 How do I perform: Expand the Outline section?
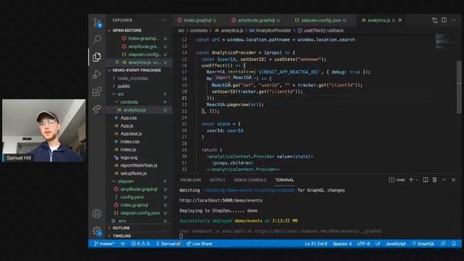121,228
